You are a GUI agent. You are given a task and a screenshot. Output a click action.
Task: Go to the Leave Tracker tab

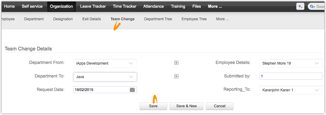[93, 6]
